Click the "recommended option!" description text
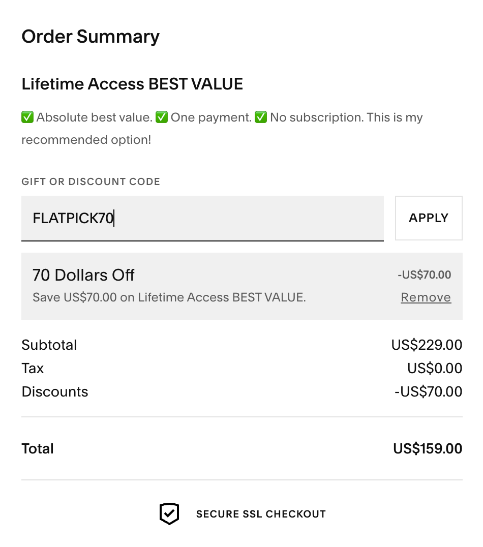 click(86, 140)
